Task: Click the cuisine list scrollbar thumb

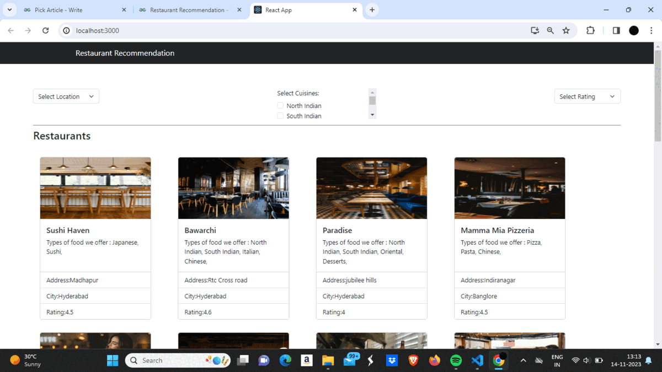Action: [x=372, y=100]
